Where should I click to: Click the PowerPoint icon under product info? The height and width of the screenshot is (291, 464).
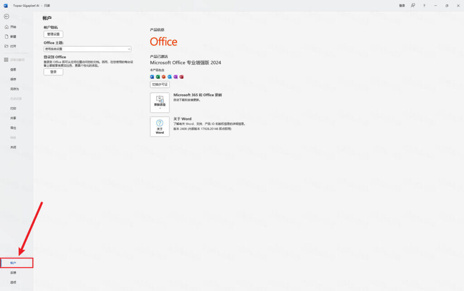[x=164, y=77]
